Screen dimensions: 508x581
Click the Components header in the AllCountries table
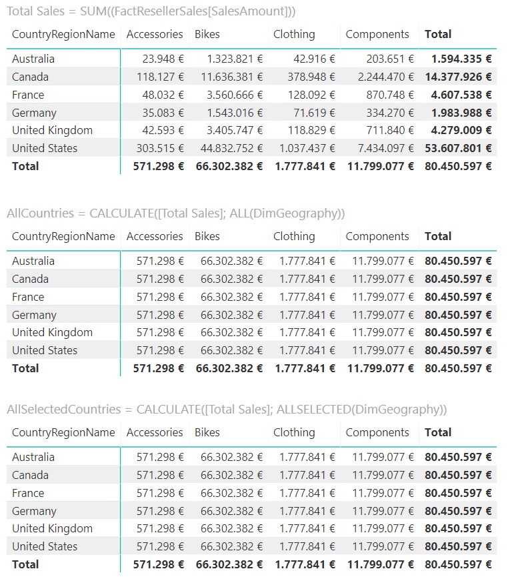(377, 236)
